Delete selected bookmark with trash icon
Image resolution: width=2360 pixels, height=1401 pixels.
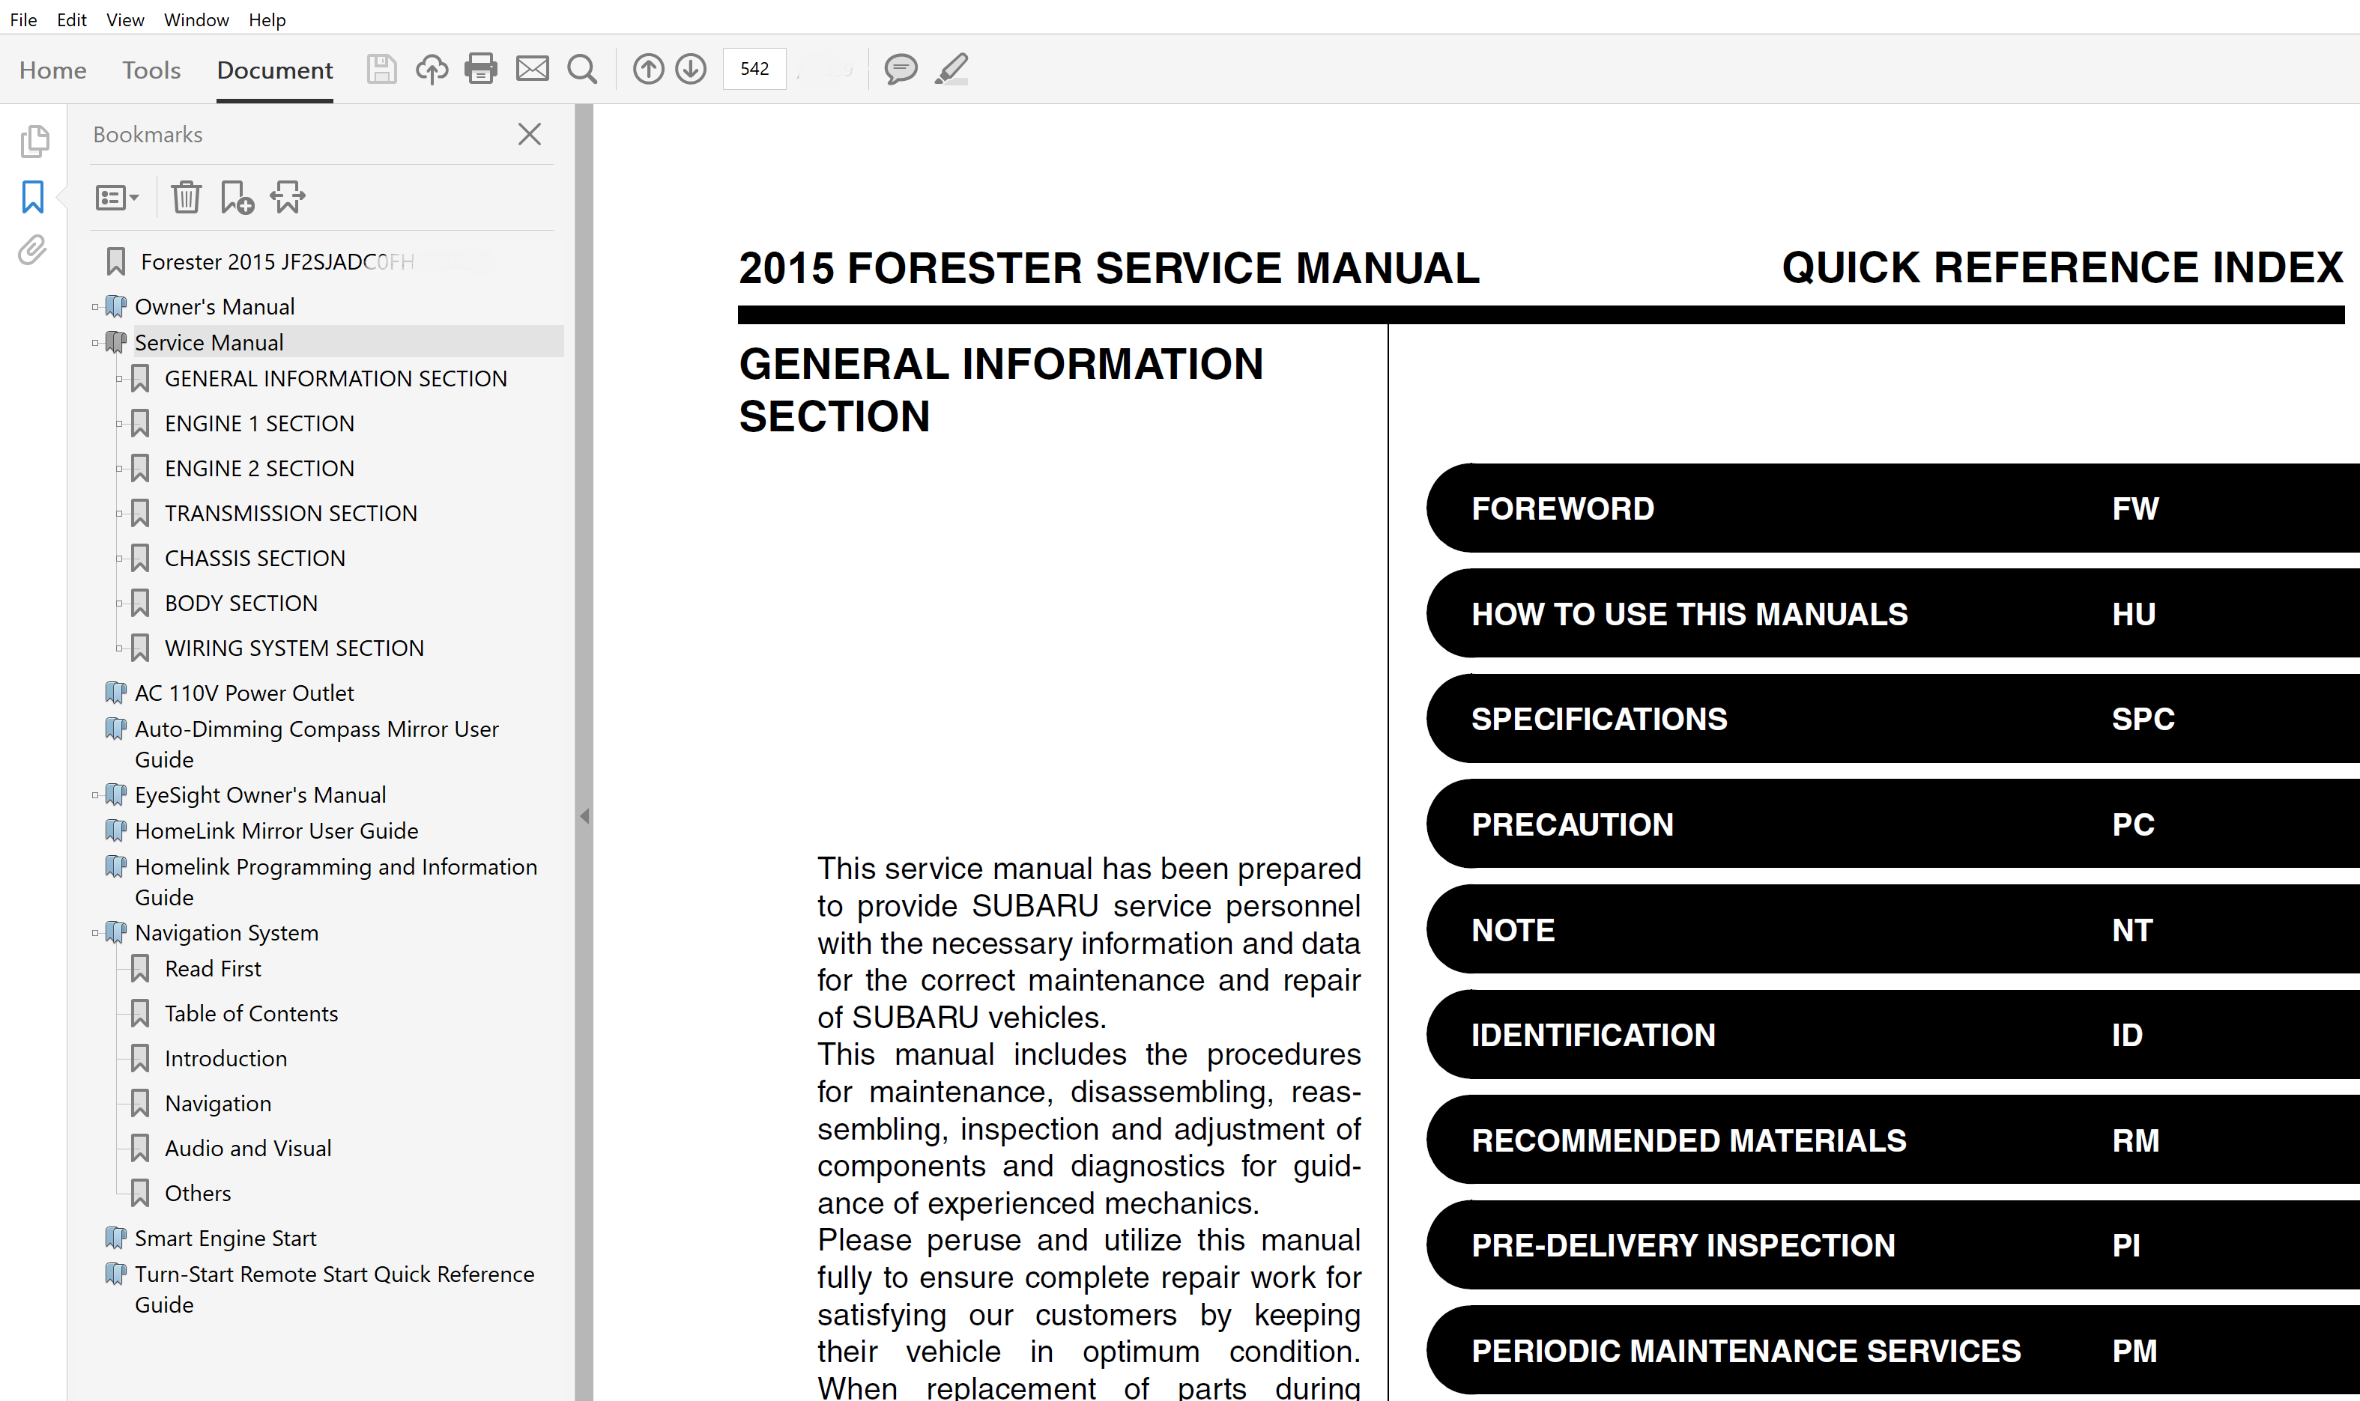tap(186, 198)
